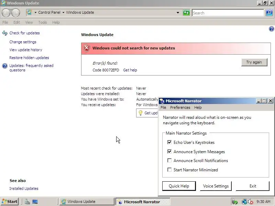Click the FAQ question mark icon in sidebar
The height and width of the screenshot is (206, 275).
(5, 66)
